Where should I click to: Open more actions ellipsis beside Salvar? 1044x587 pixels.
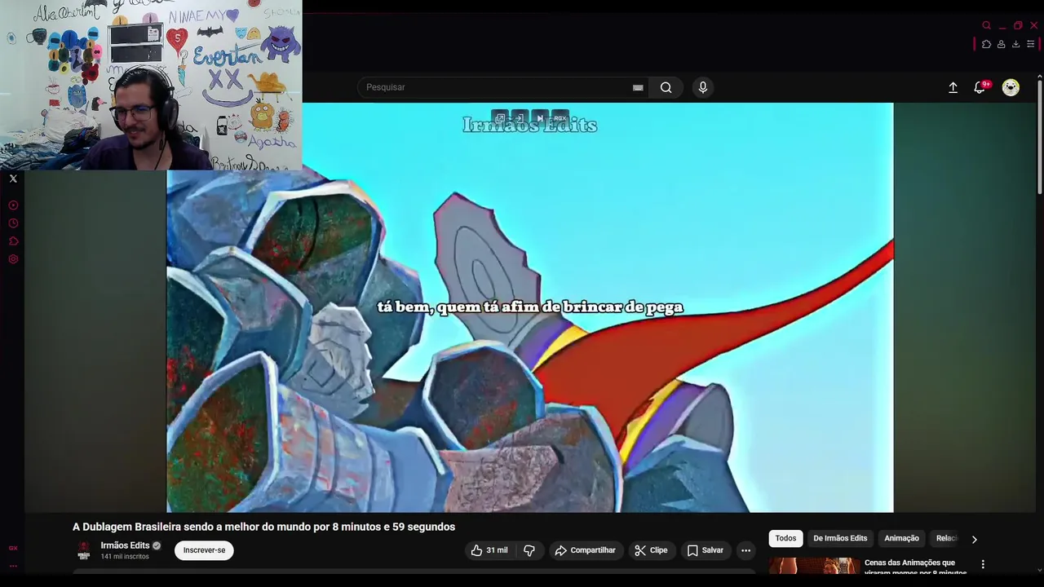(745, 550)
